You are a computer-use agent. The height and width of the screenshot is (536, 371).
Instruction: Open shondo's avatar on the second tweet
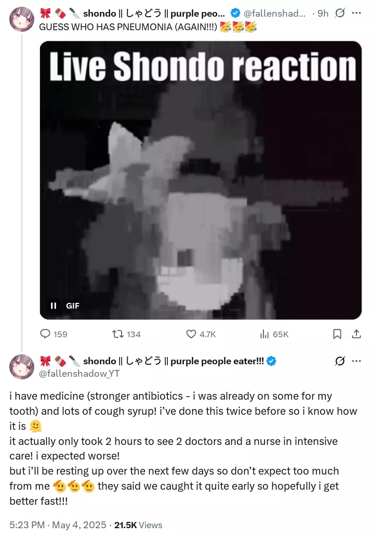[21, 367]
